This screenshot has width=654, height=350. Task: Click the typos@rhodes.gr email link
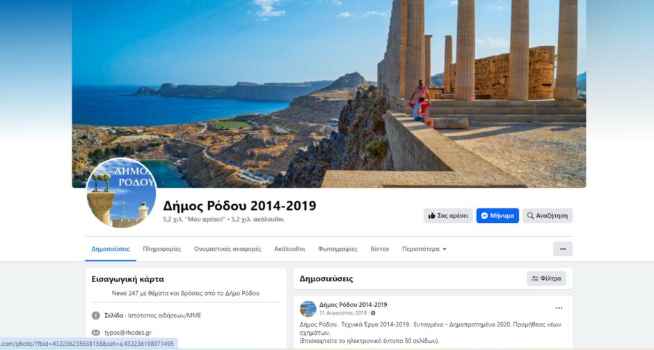(127, 333)
